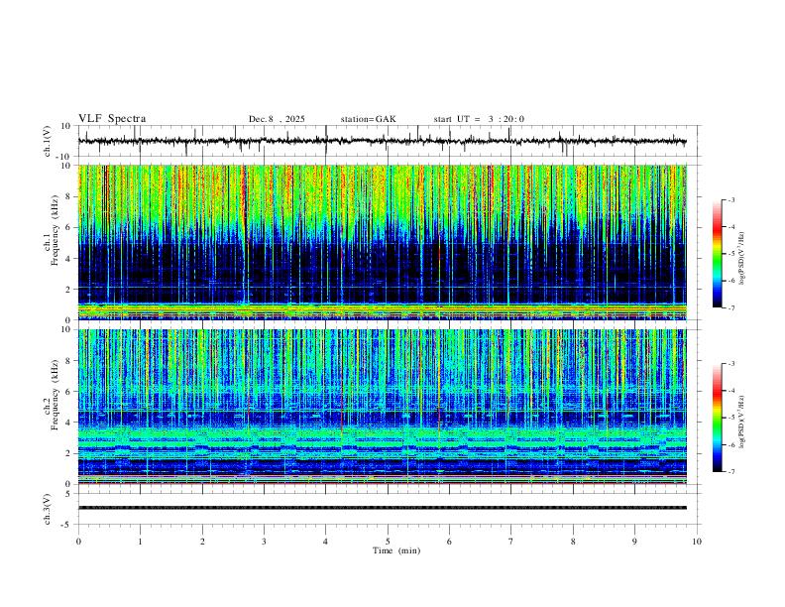785x607 pixels.
Task: Click the 'VLF Spectra' plot title
Action: pos(112,119)
